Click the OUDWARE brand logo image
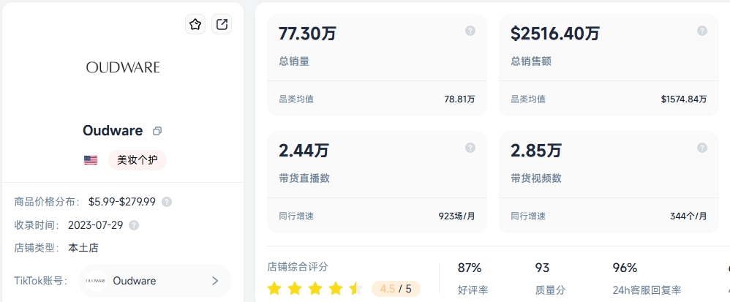 [x=123, y=67]
